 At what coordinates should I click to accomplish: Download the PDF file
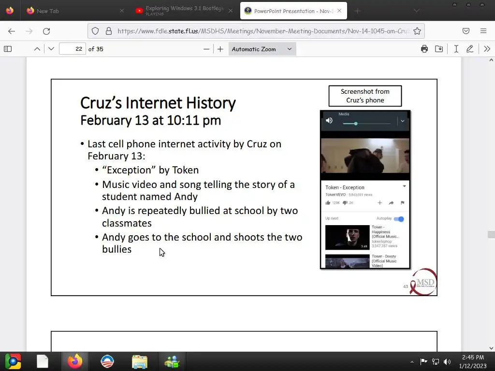click(x=439, y=49)
